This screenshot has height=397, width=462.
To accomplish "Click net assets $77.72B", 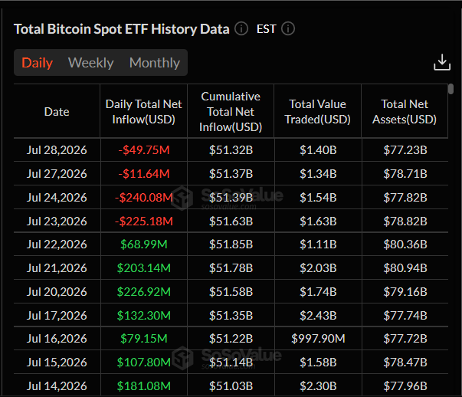I will point(405,339).
